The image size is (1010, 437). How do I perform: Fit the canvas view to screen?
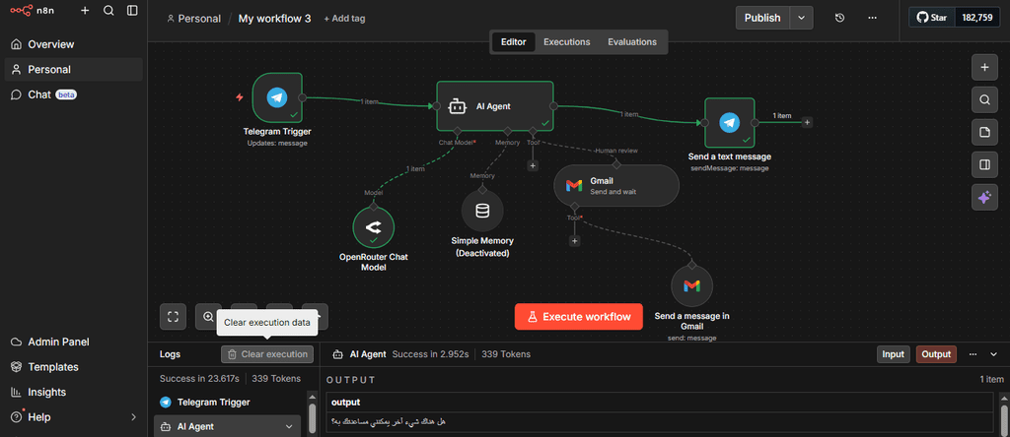click(x=173, y=316)
